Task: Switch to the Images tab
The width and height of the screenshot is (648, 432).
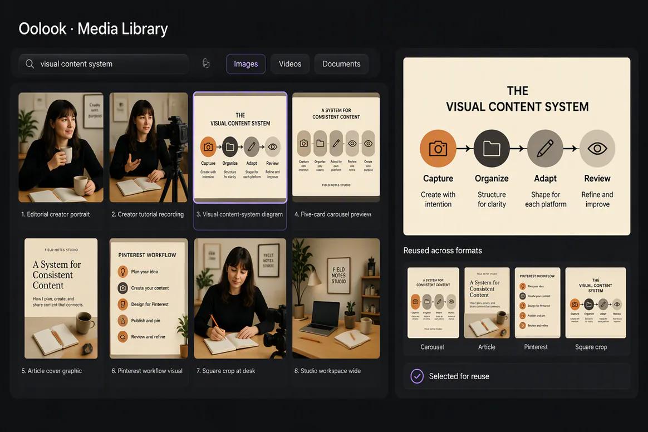Action: (246, 64)
